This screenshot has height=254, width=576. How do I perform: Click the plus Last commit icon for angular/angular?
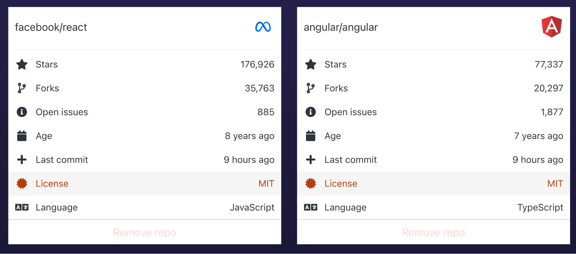[x=311, y=160]
